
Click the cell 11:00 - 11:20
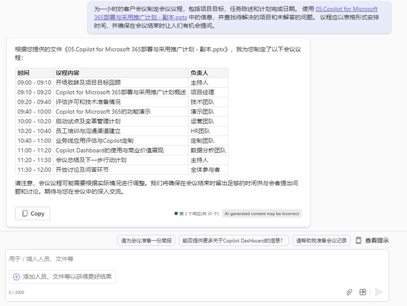click(34, 150)
